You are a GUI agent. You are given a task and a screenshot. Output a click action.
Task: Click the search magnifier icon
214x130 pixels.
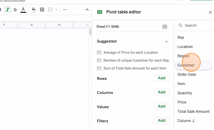[180, 25]
